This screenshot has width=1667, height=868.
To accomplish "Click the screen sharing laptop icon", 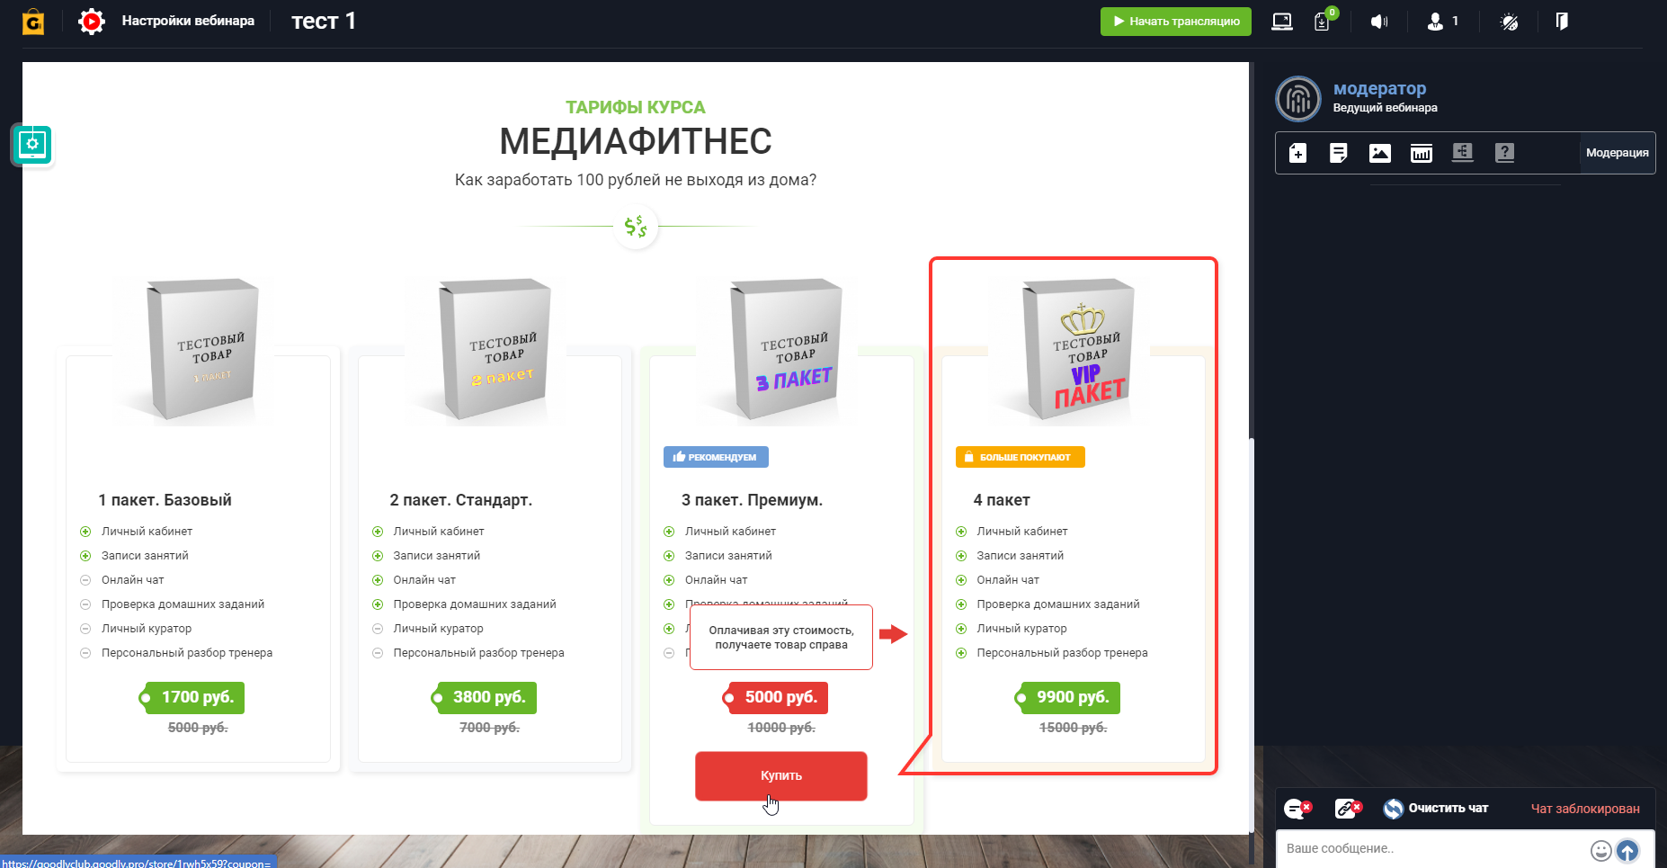I will click(1282, 22).
